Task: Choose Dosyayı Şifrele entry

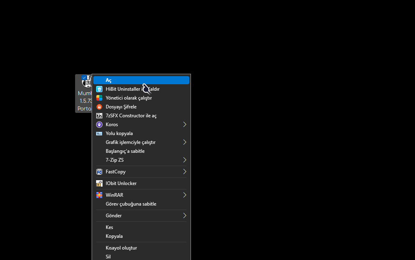Action: pos(141,107)
